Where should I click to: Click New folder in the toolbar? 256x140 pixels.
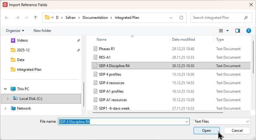[42, 31]
